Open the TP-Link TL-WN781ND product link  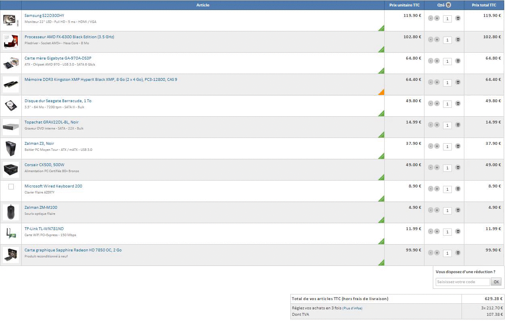point(44,229)
